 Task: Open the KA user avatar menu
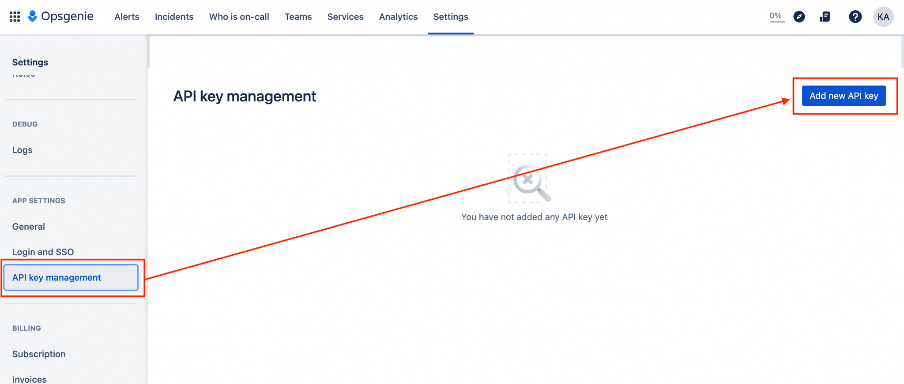(x=883, y=17)
